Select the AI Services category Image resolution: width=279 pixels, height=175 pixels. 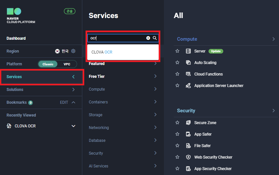(x=98, y=166)
